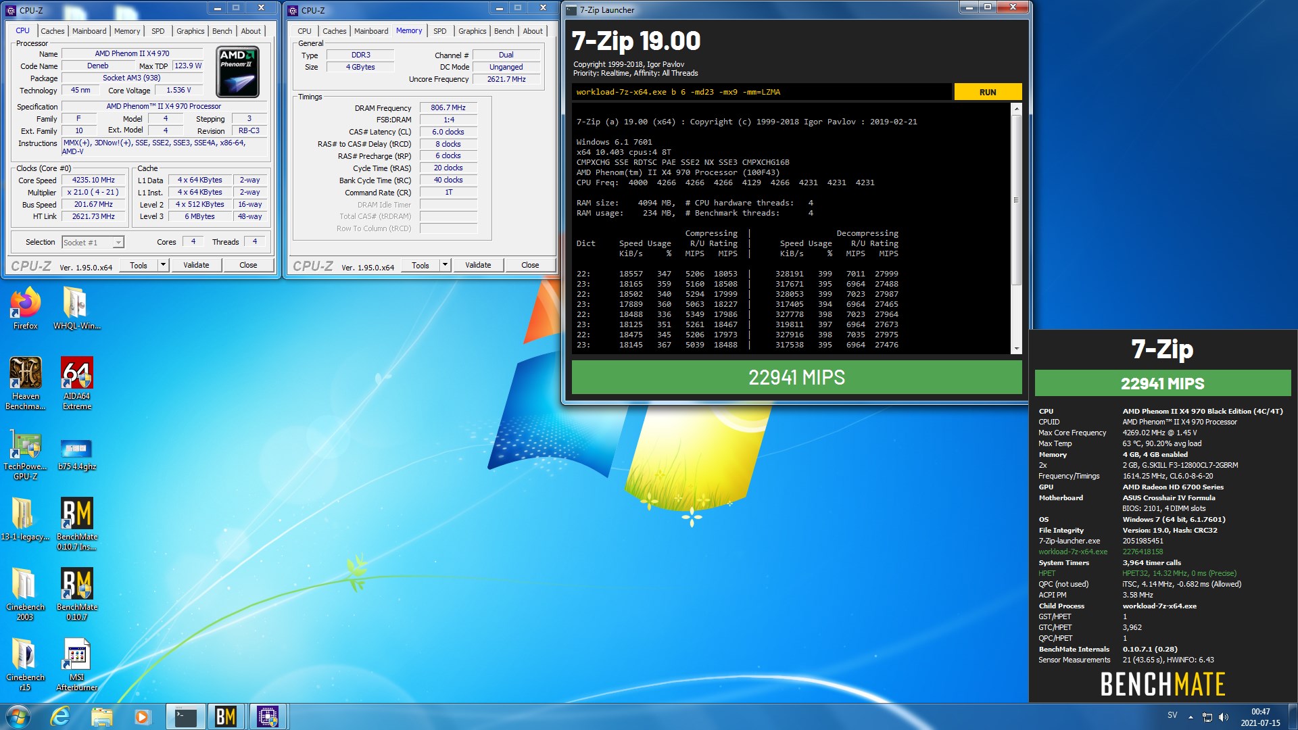
Task: Open SPD tab in right CPU-Z window
Action: (x=439, y=31)
